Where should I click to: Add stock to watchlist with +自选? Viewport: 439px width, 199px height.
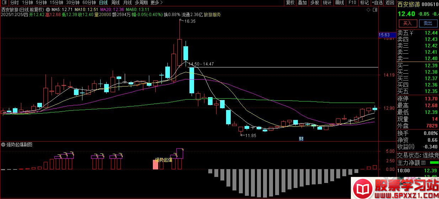click(x=377, y=3)
